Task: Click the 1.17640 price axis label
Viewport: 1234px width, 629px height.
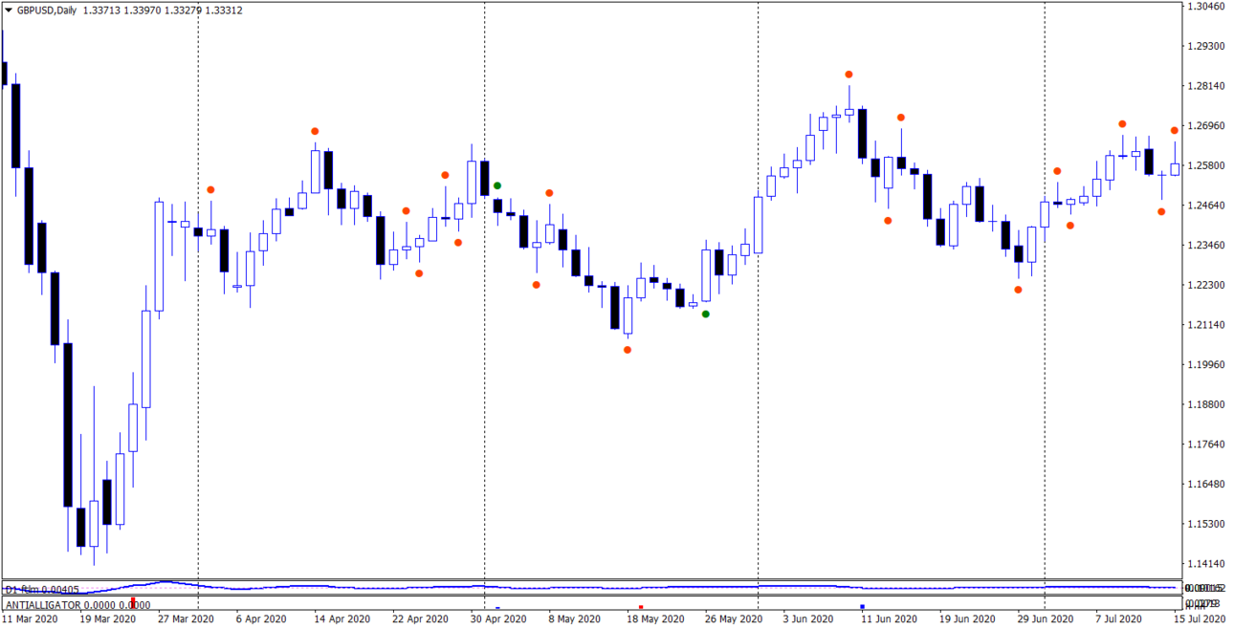Action: (x=1206, y=445)
